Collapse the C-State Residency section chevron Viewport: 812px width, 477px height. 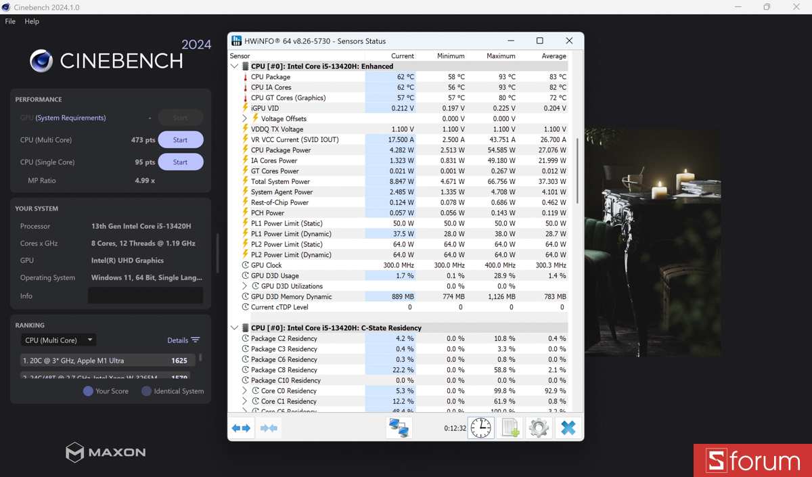click(234, 327)
